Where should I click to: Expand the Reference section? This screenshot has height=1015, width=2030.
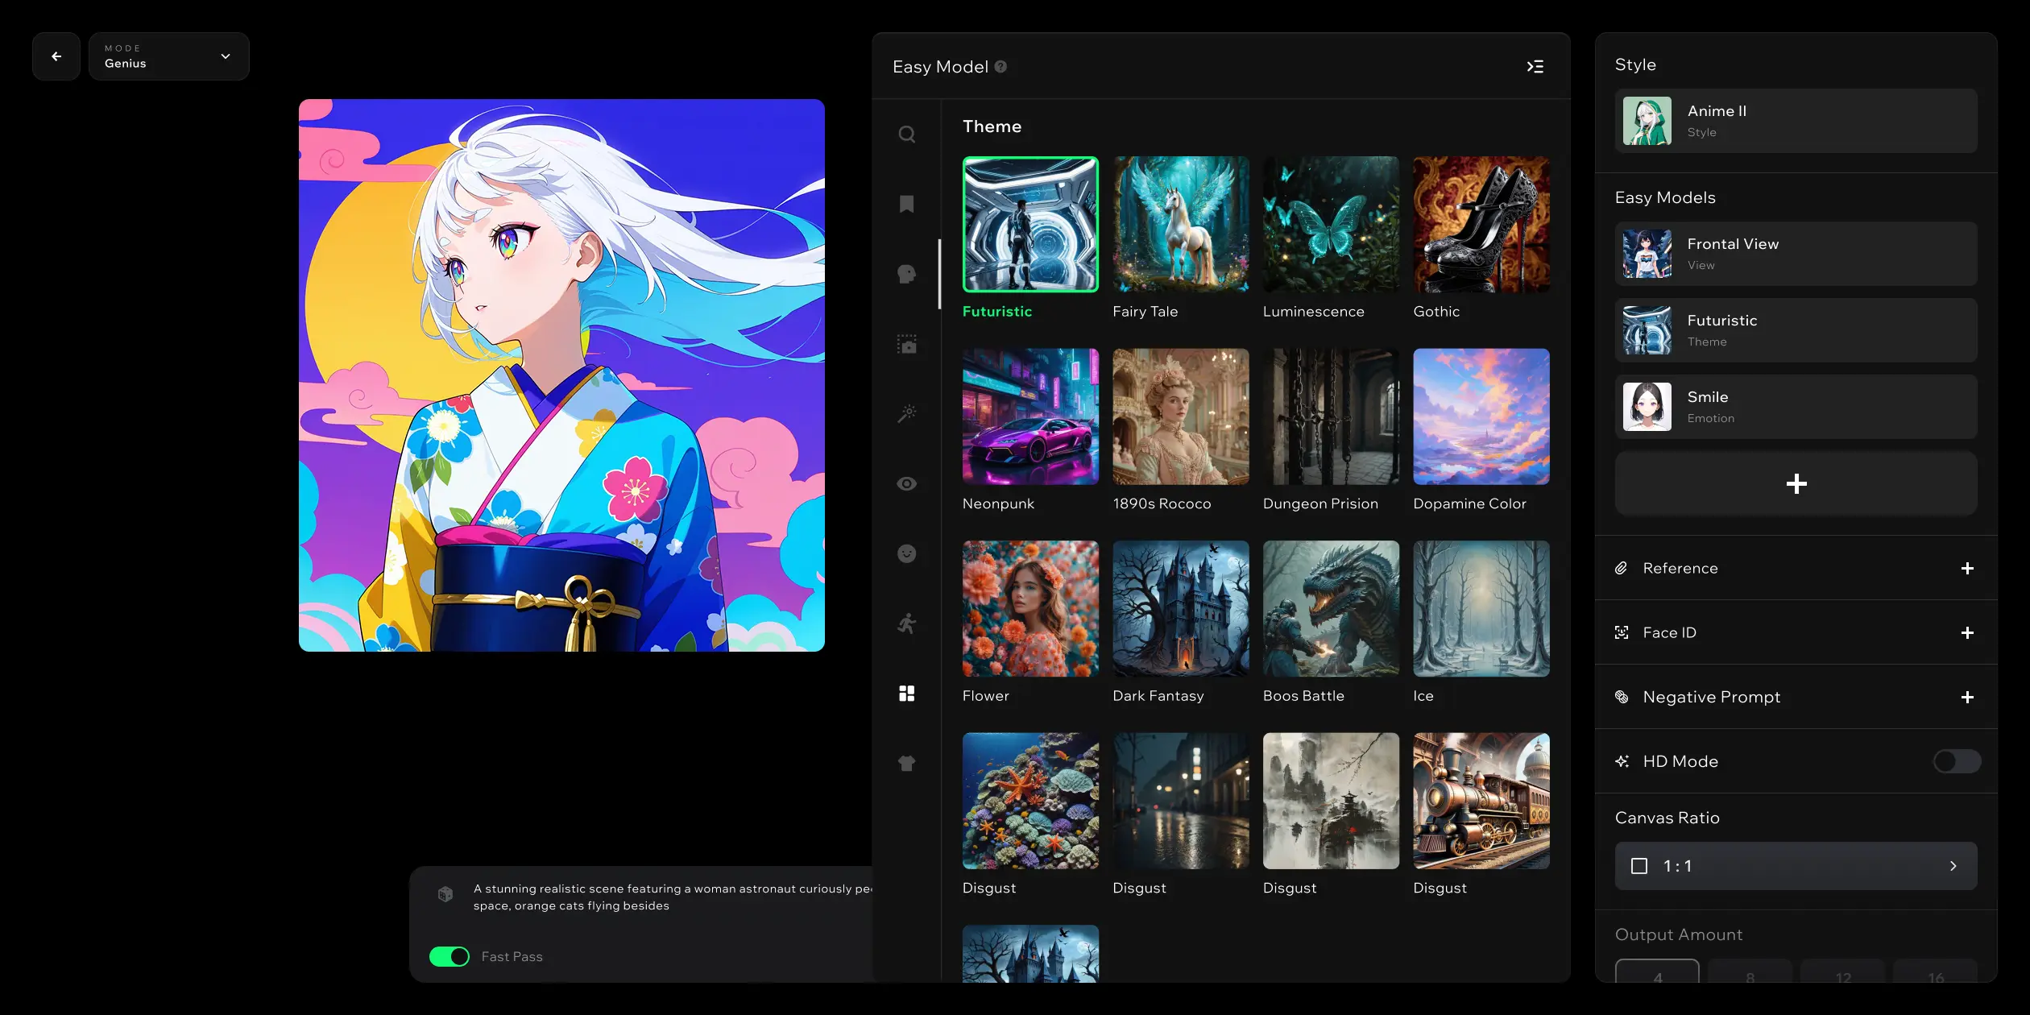(1967, 569)
